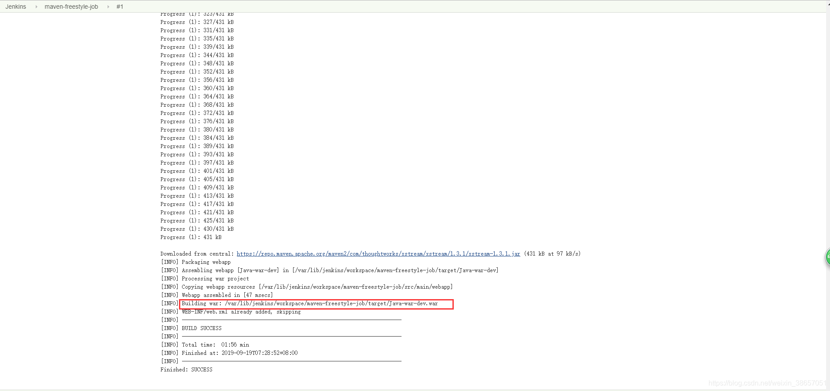Screen dimensions: 830x391
Task: Click the 'Progress (1): 405/431 kB' line
Action: [197, 179]
